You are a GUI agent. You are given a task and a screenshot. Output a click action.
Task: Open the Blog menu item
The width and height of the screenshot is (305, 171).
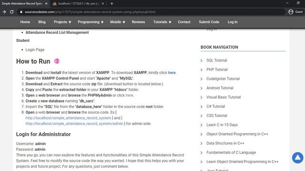pyautogui.click(x=42, y=22)
